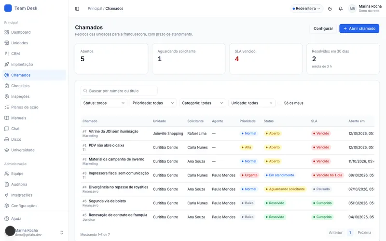Click the Configurar button
The width and height of the screenshot is (386, 241).
pyautogui.click(x=323, y=28)
